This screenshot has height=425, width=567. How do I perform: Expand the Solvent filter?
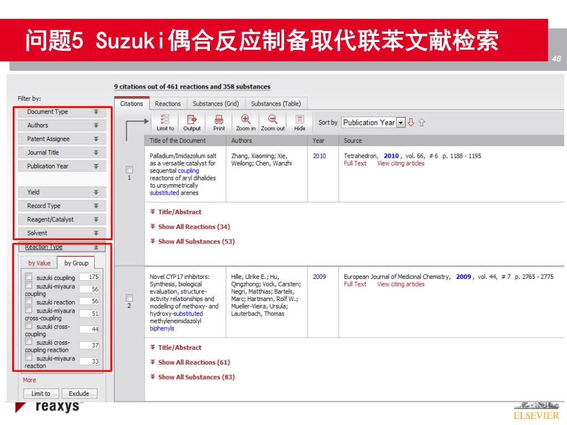pos(62,233)
